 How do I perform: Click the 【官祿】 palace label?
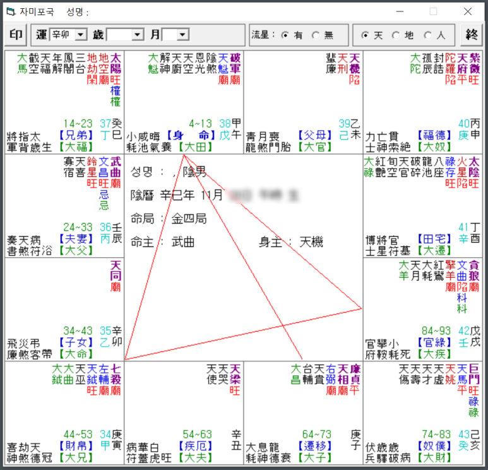(x=434, y=342)
